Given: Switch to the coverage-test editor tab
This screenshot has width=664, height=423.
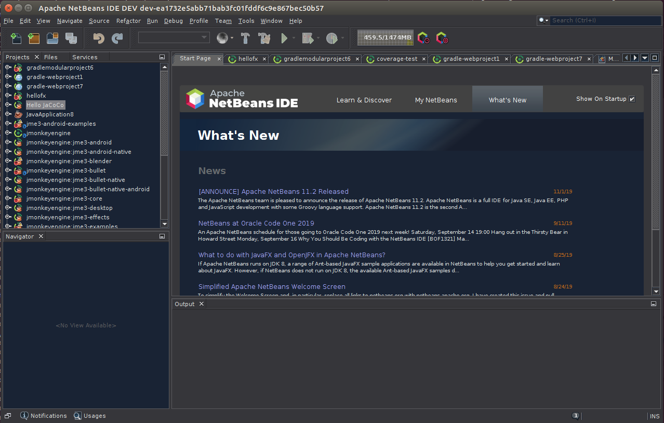Looking at the screenshot, I should 397,59.
